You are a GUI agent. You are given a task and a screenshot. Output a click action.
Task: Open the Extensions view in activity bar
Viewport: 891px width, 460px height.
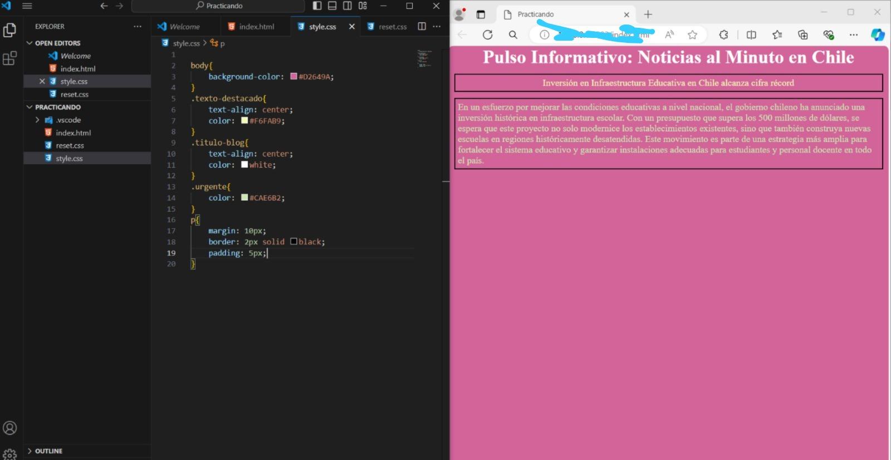[x=9, y=58]
